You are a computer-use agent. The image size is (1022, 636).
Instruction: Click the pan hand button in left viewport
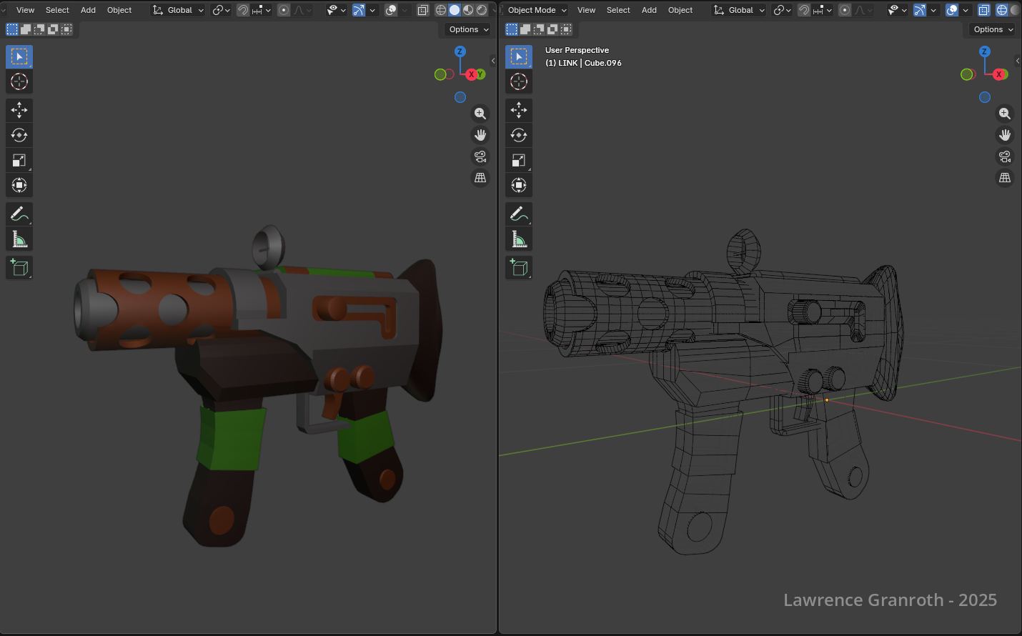tap(480, 135)
